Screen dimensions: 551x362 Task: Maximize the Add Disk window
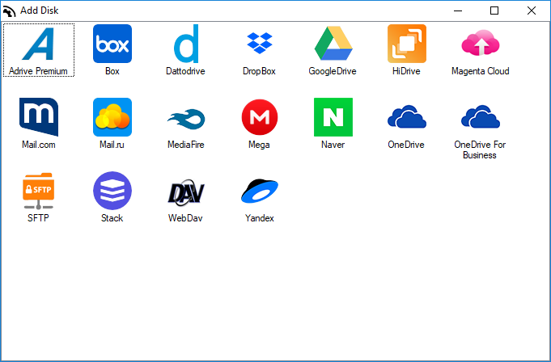(x=494, y=11)
